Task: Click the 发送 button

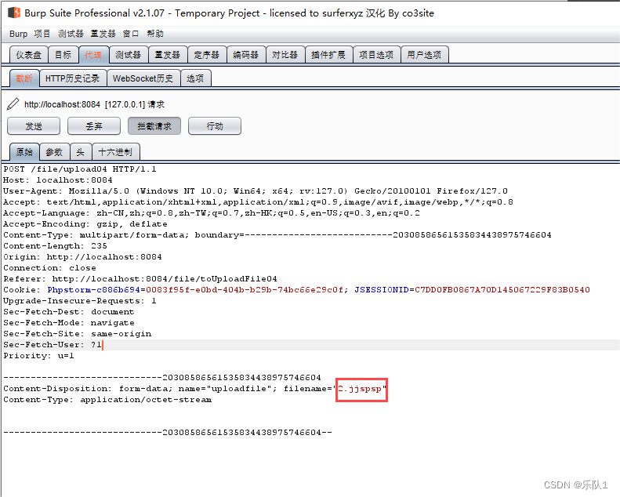Action: [x=34, y=126]
